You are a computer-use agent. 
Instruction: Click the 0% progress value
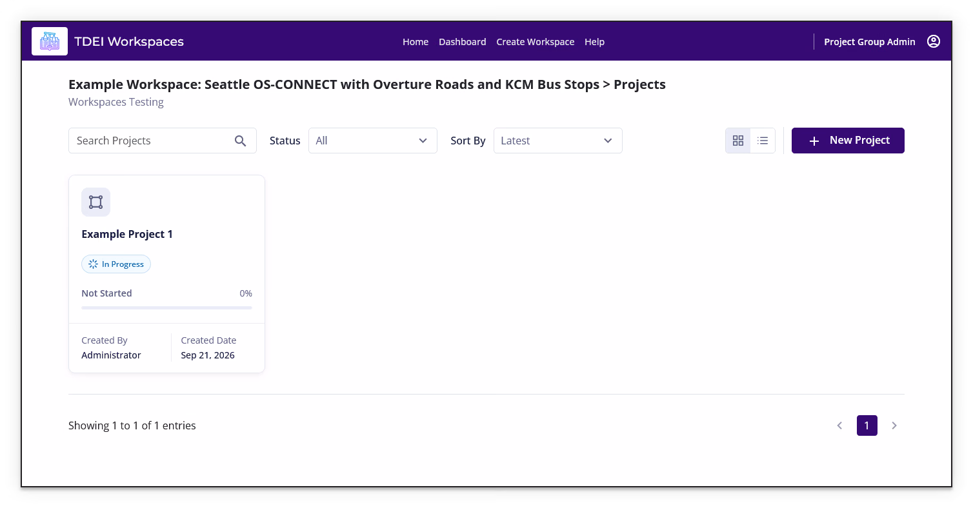point(246,293)
